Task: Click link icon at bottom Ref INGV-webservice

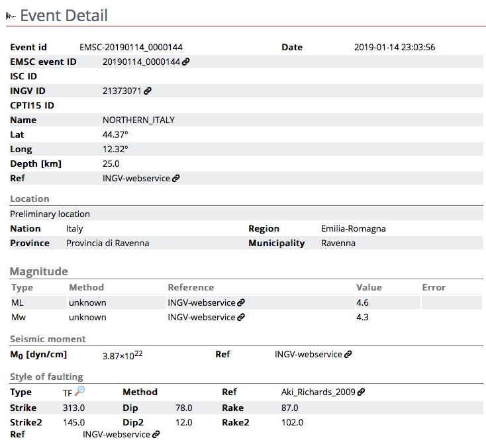Action: pos(156,434)
